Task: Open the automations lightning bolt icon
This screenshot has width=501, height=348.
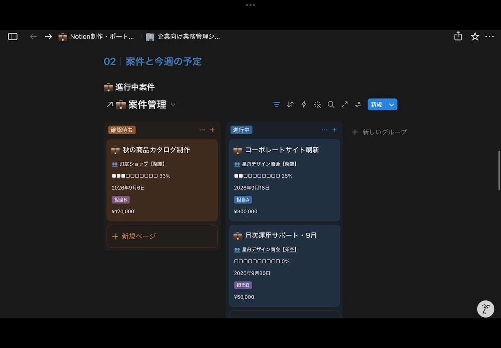Action: [x=304, y=105]
